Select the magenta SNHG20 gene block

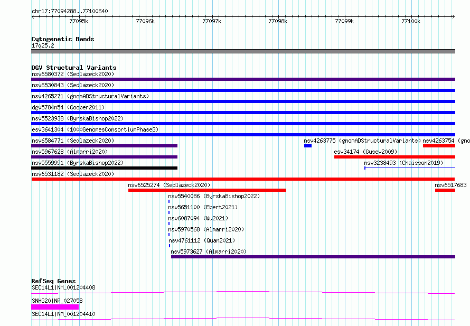55,307
